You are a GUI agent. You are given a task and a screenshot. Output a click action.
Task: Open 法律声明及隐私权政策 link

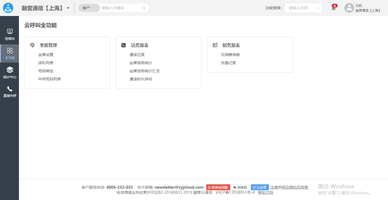[289, 187]
